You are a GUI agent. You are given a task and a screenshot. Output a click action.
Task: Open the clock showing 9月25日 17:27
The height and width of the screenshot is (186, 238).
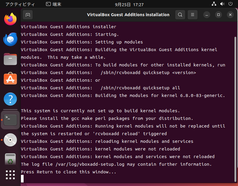pyautogui.click(x=129, y=4)
